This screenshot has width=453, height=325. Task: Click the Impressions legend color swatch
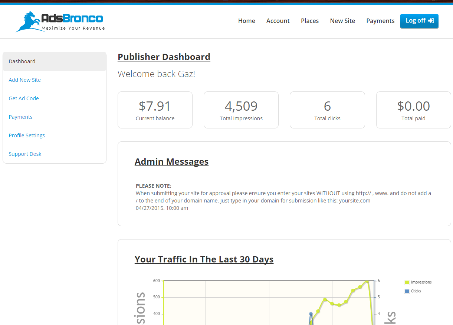tap(407, 282)
